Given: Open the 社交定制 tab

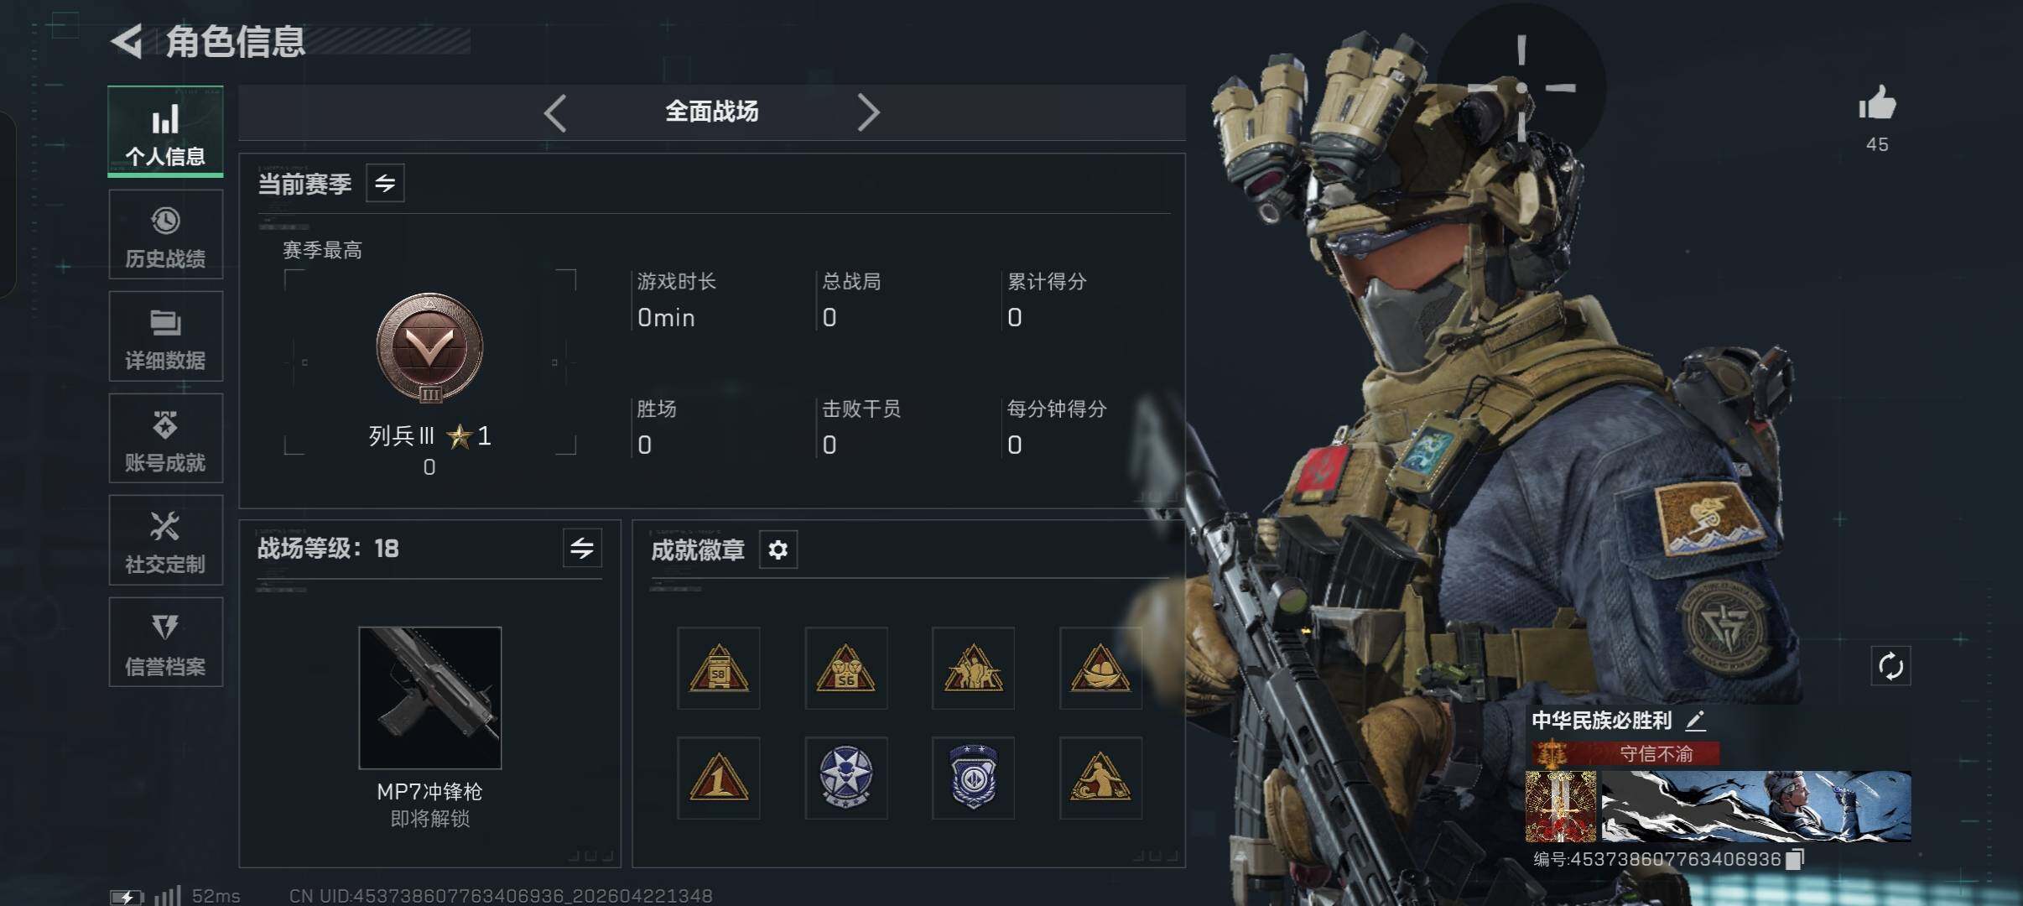Looking at the screenshot, I should click(165, 540).
